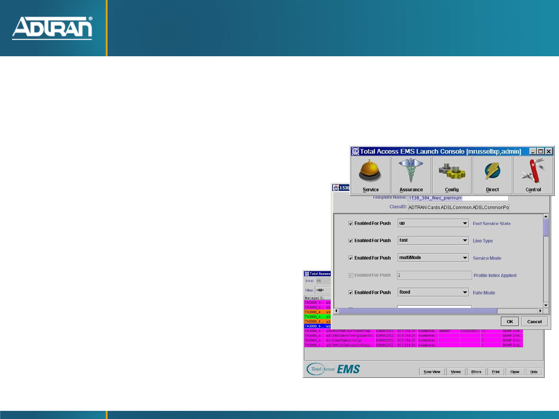
Task: Click the ClassID field
Action: 458,208
